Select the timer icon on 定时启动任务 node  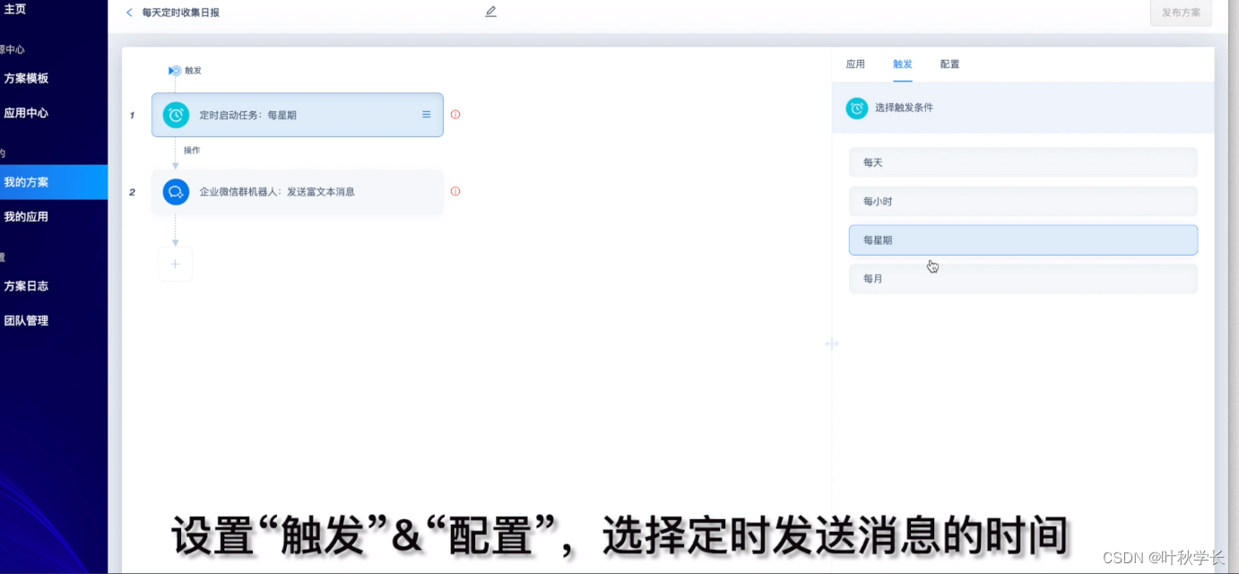pyautogui.click(x=176, y=114)
